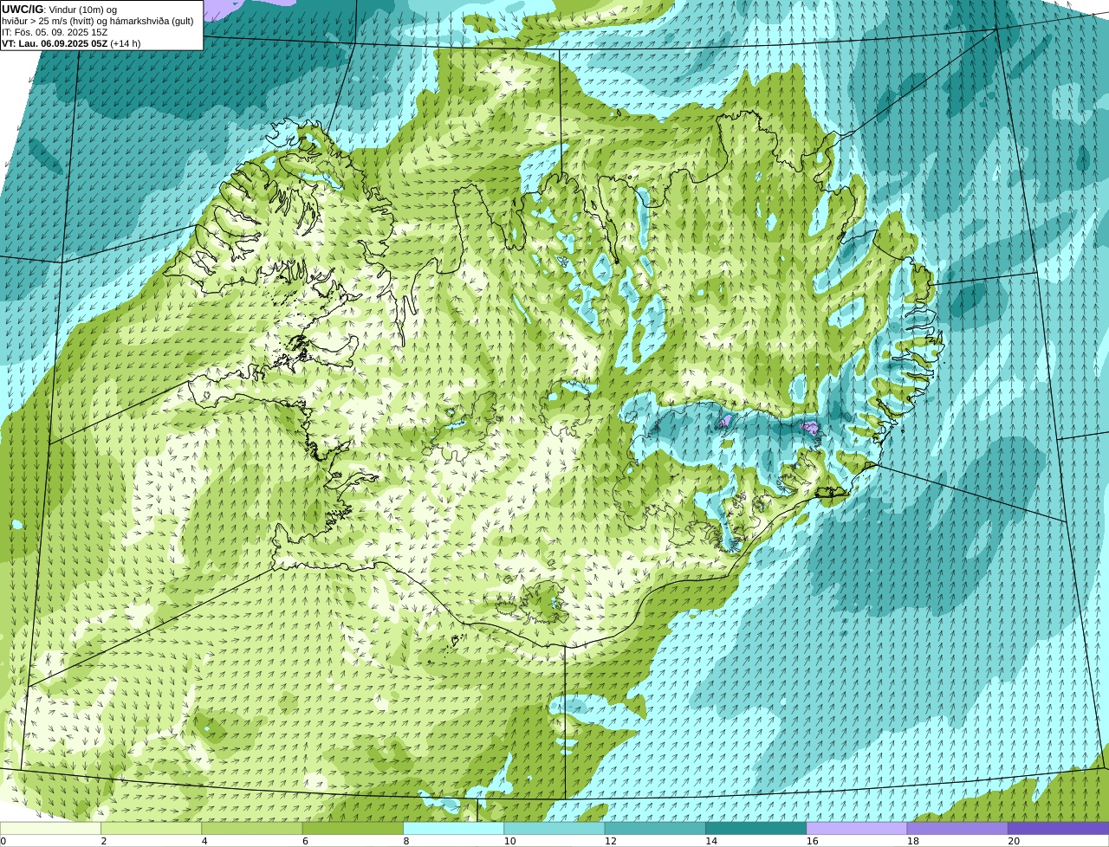This screenshot has width=1109, height=847.
Task: Choose the 14–16 m/s dark teal legend swatch
Action: click(x=756, y=828)
